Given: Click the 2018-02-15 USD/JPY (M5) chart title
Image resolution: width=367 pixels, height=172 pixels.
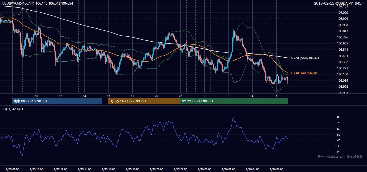Looking at the screenshot, I should 339,3.
